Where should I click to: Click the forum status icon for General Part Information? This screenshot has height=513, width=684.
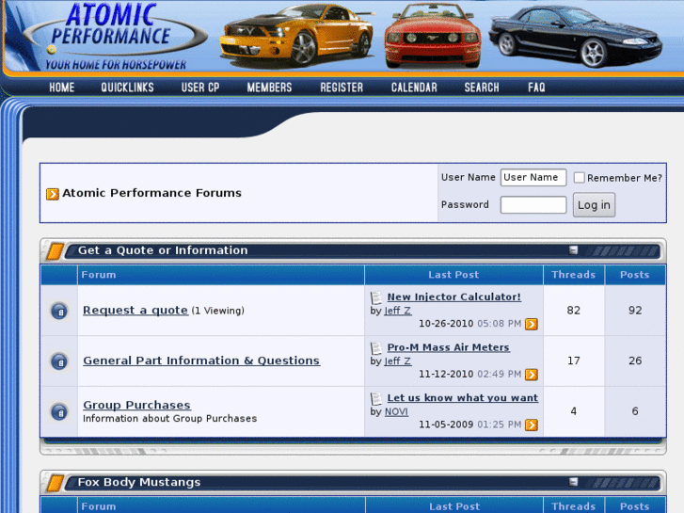59,361
